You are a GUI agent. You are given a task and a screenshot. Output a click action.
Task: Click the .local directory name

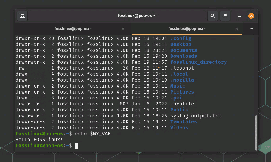tap(179, 74)
